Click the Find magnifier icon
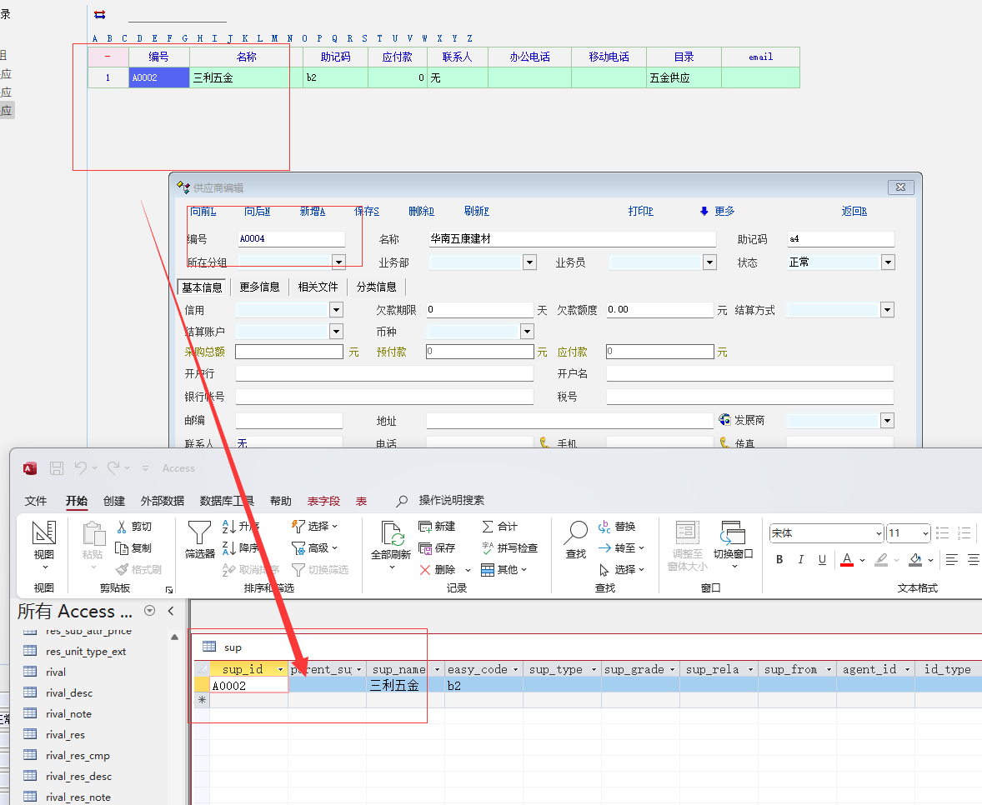The width and height of the screenshot is (982, 805). [576, 532]
